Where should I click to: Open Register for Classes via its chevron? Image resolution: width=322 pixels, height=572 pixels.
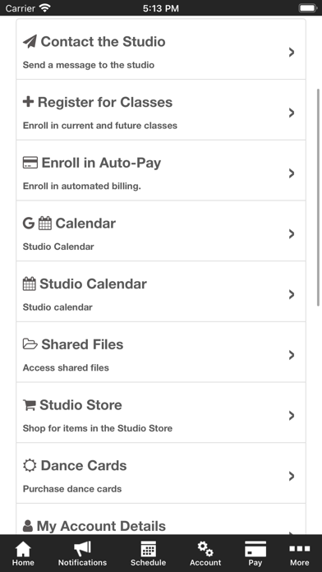click(x=292, y=113)
